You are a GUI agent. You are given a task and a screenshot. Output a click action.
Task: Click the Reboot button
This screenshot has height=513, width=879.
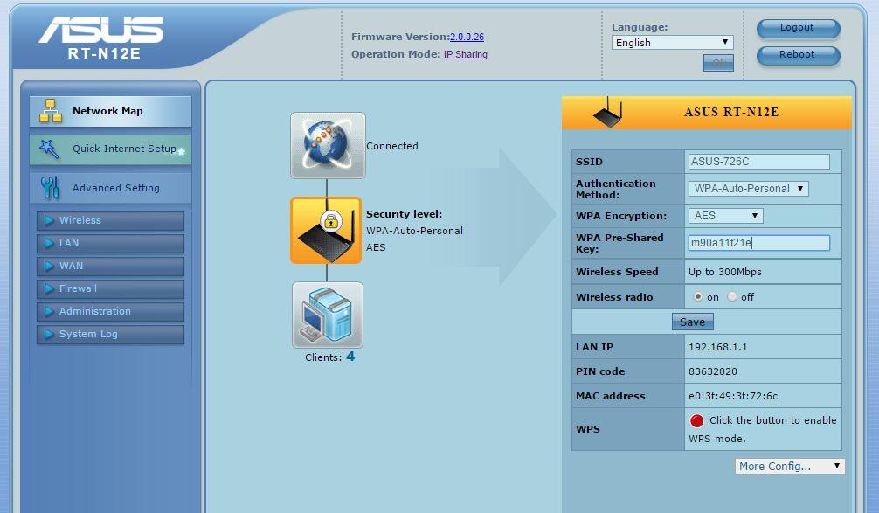point(799,55)
